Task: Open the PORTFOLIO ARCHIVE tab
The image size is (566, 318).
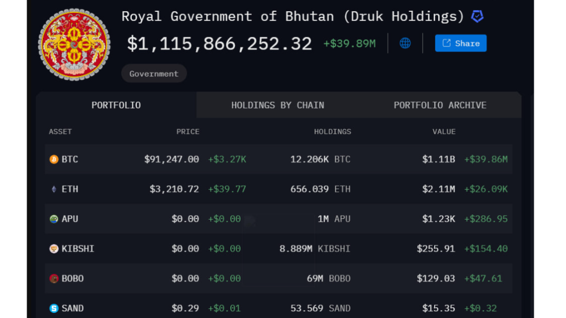Action: pos(440,105)
